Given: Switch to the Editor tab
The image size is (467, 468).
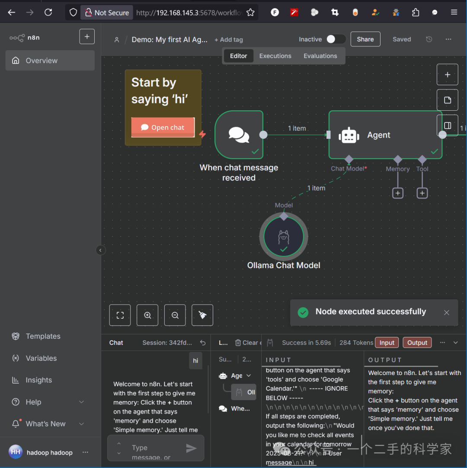Looking at the screenshot, I should (238, 56).
